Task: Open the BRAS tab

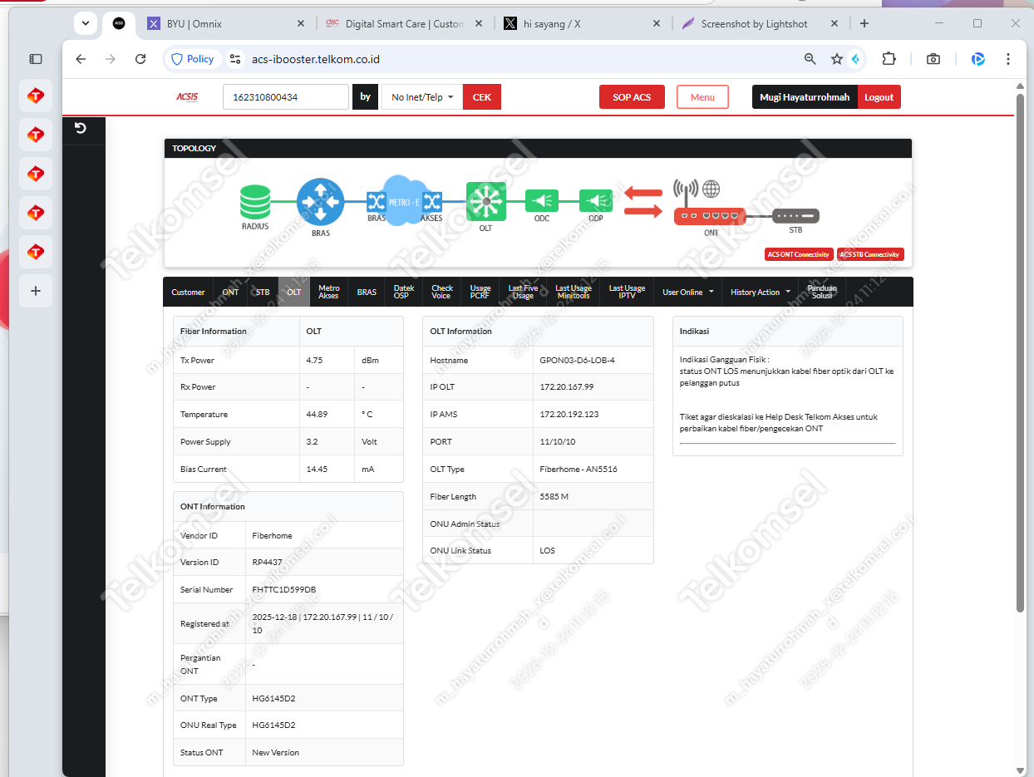Action: 367,292
